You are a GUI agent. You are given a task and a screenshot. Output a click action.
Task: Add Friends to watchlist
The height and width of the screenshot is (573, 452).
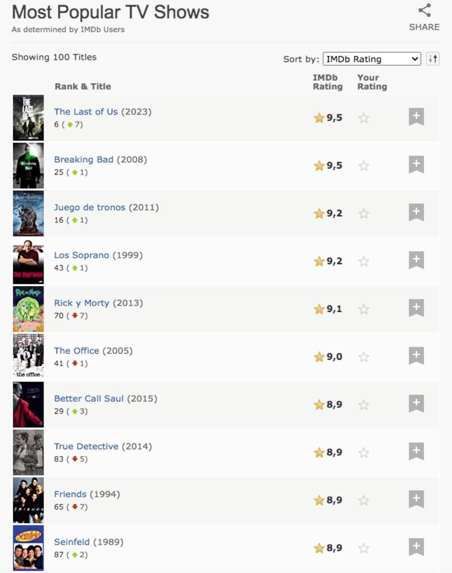pos(416,500)
